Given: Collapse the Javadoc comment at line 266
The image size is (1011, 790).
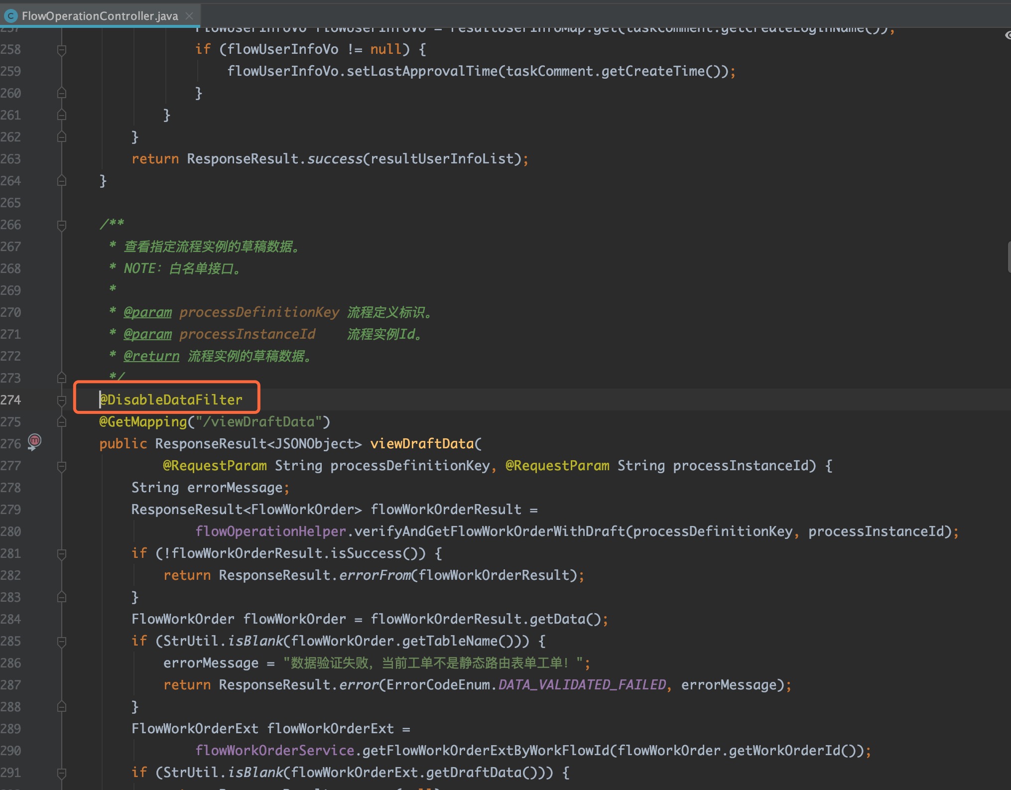Looking at the screenshot, I should (62, 225).
